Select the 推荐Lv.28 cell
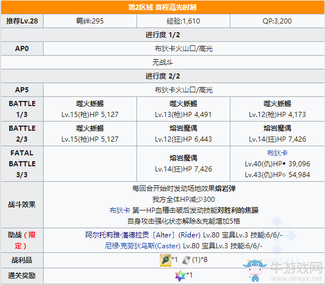 point(22,21)
